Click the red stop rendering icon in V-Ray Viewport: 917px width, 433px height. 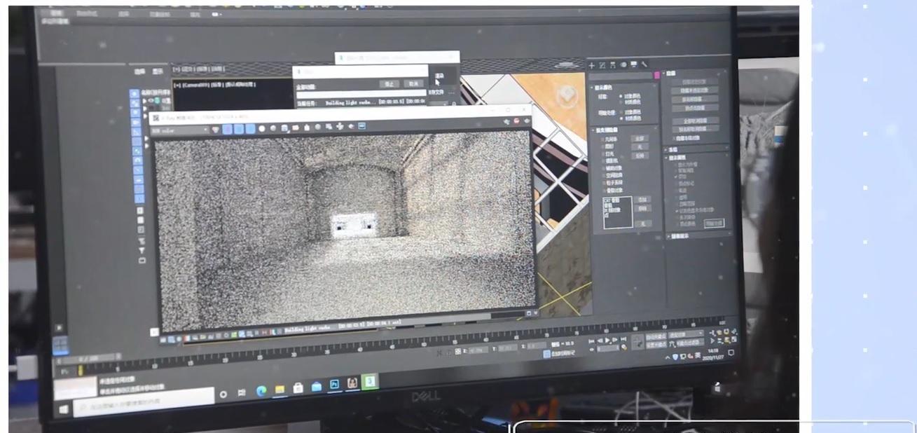pos(516,121)
